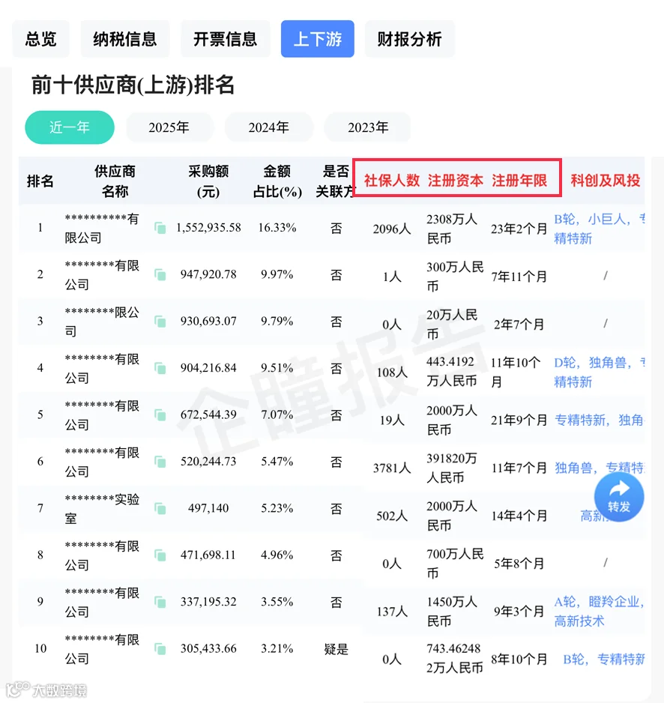Click the 注册年限 column header

519,181
